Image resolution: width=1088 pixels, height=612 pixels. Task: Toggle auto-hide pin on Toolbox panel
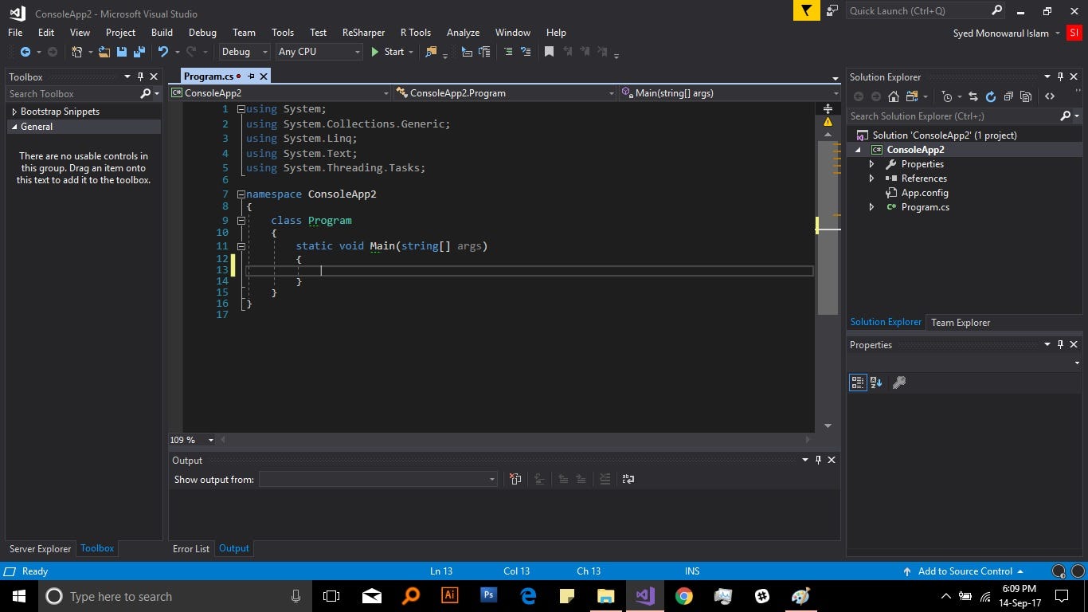[140, 76]
